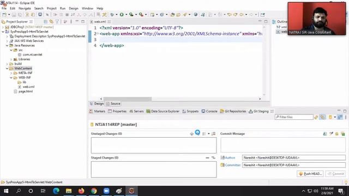This screenshot has height=196, width=349.
Task: Collapse the WEB-INF folder
Action: coord(11,77)
